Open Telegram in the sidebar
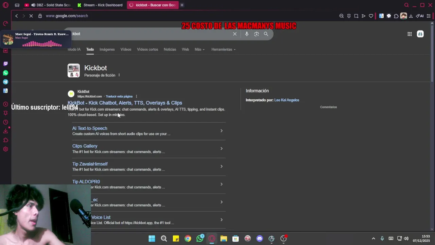 pyautogui.click(x=5, y=82)
